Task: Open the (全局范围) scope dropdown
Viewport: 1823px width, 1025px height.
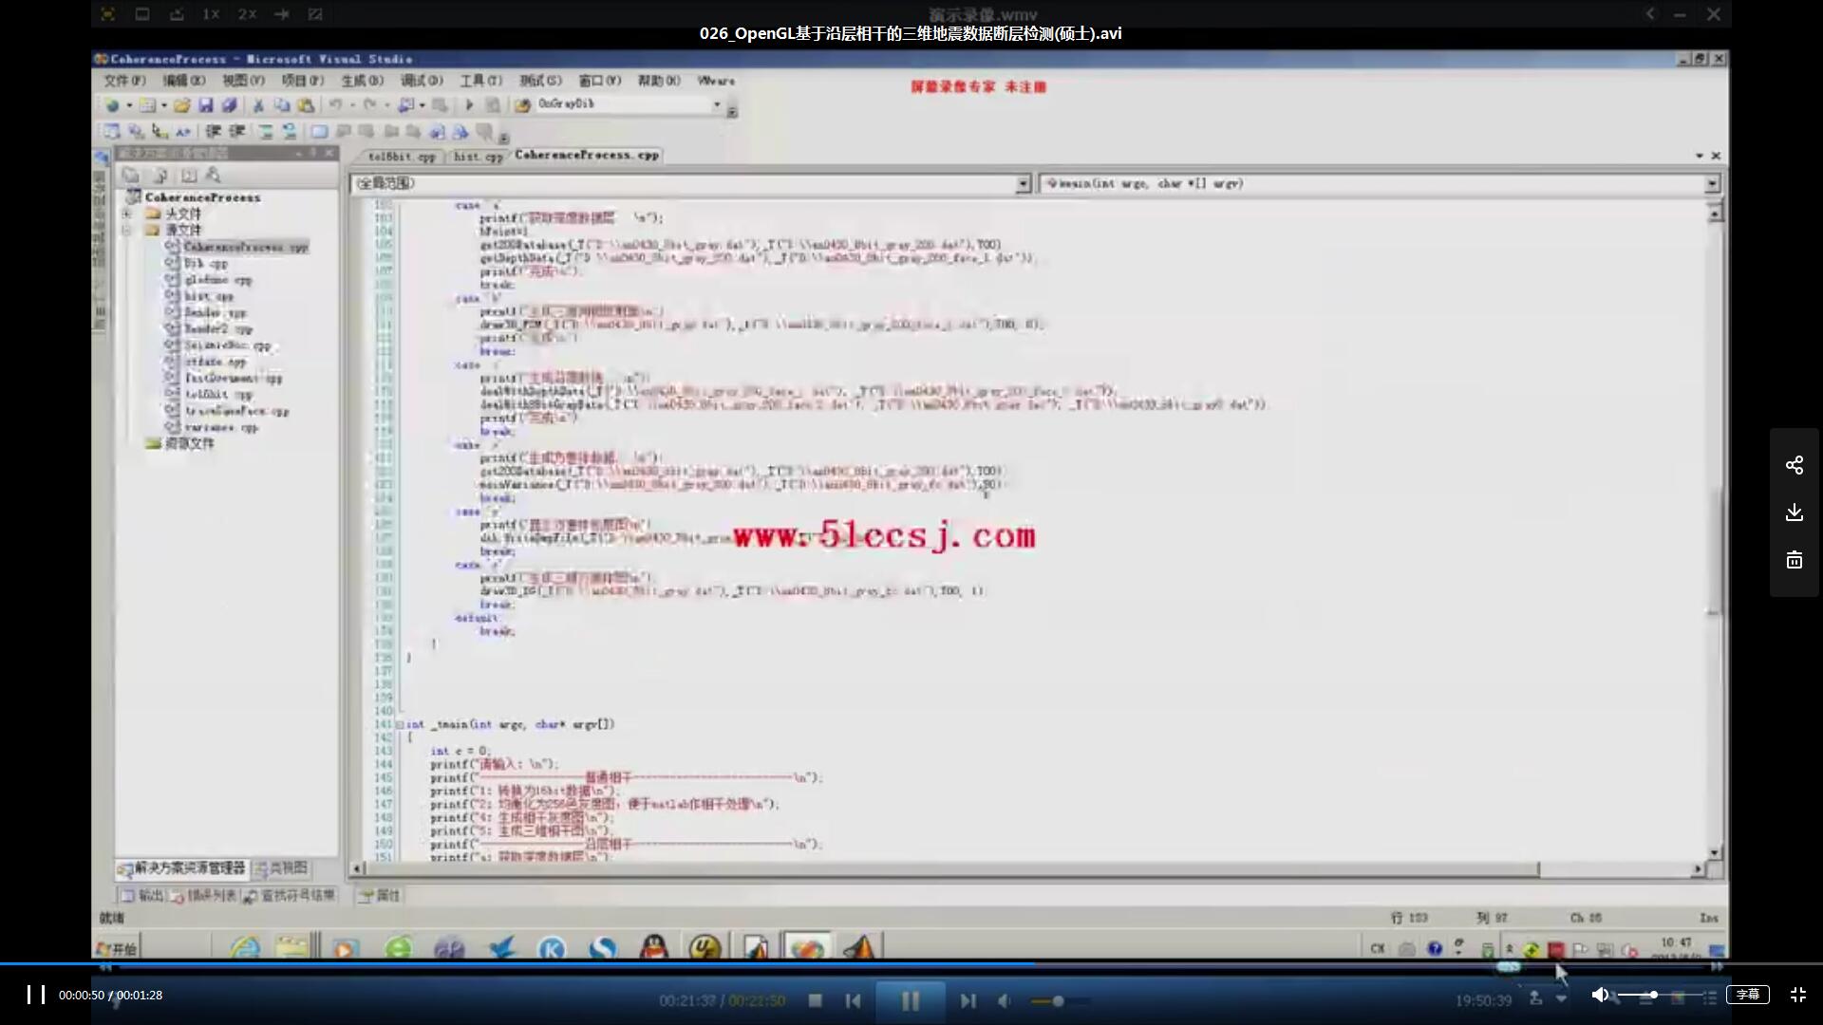Action: 1023,184
